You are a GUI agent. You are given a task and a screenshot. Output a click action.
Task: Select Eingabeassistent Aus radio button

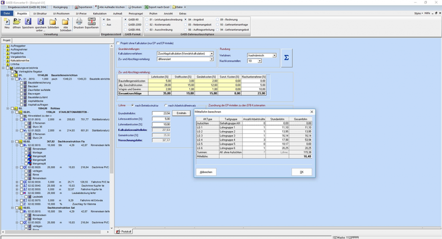pos(104,25)
